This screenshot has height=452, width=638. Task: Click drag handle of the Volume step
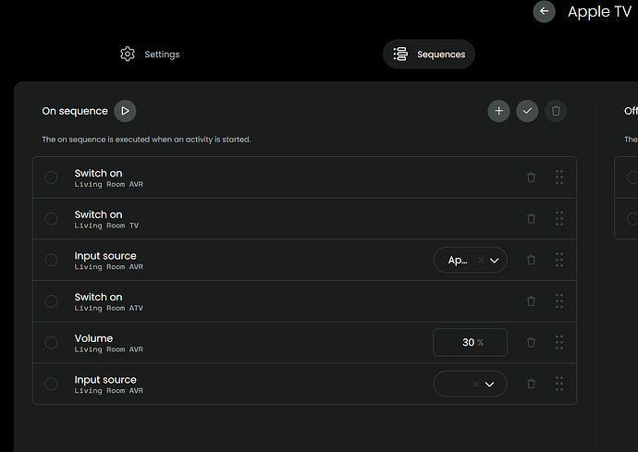[x=559, y=342]
